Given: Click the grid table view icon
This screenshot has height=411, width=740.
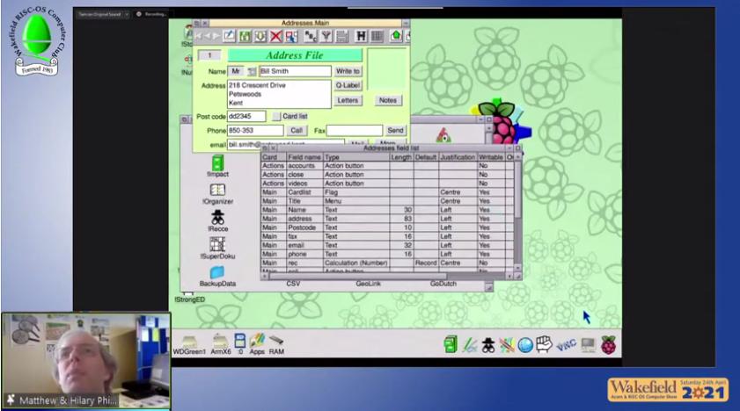Looking at the screenshot, I should 377,36.
